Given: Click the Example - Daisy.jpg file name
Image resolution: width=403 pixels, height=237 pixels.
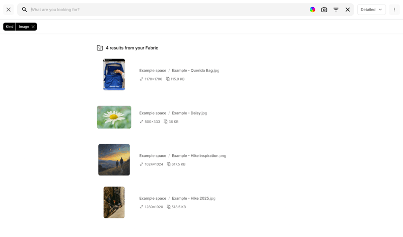Looking at the screenshot, I should (x=189, y=113).
